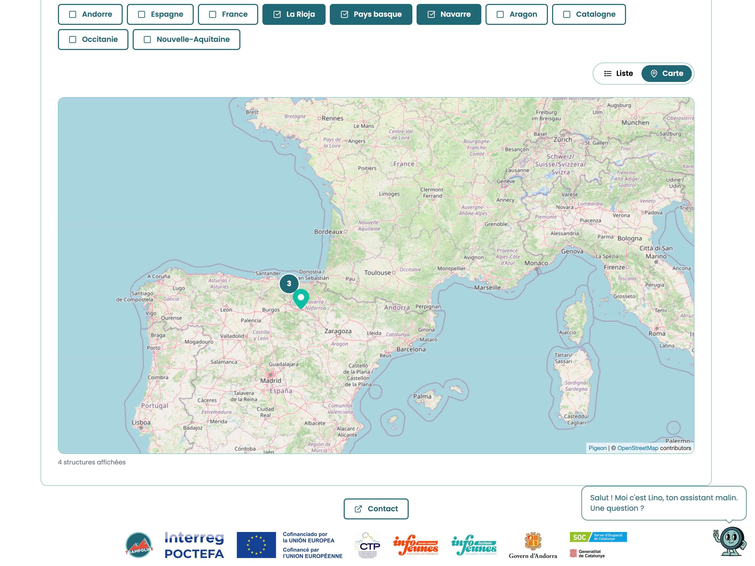Click the Zaragoza label on the map
The width and height of the screenshot is (755, 566).
(338, 331)
